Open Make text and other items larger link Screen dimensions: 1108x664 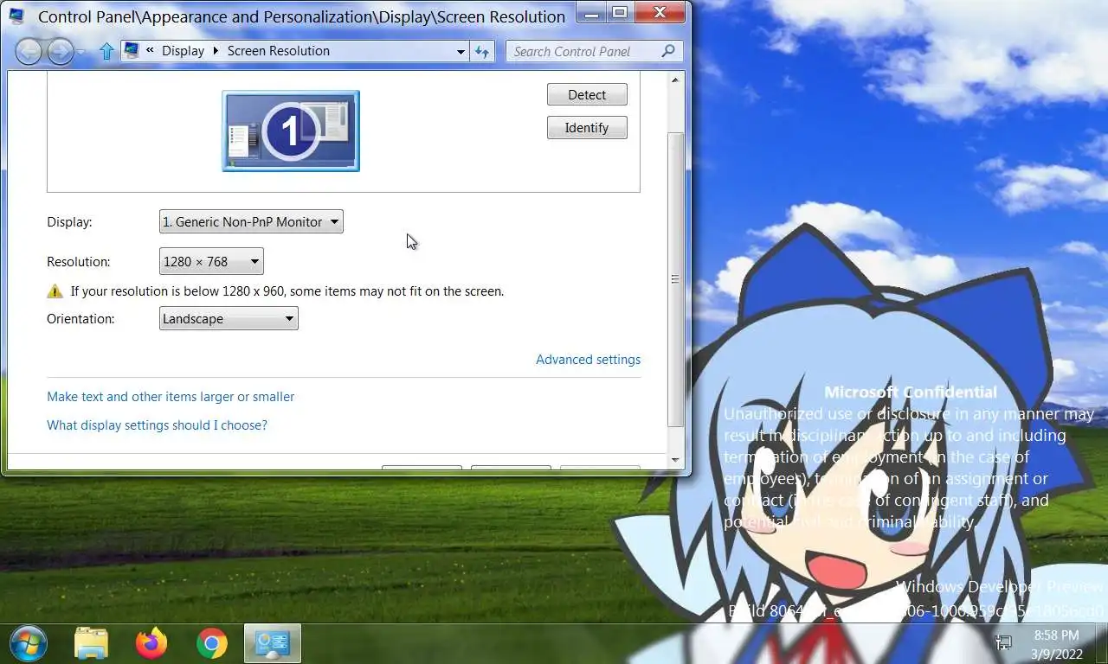pyautogui.click(x=171, y=397)
